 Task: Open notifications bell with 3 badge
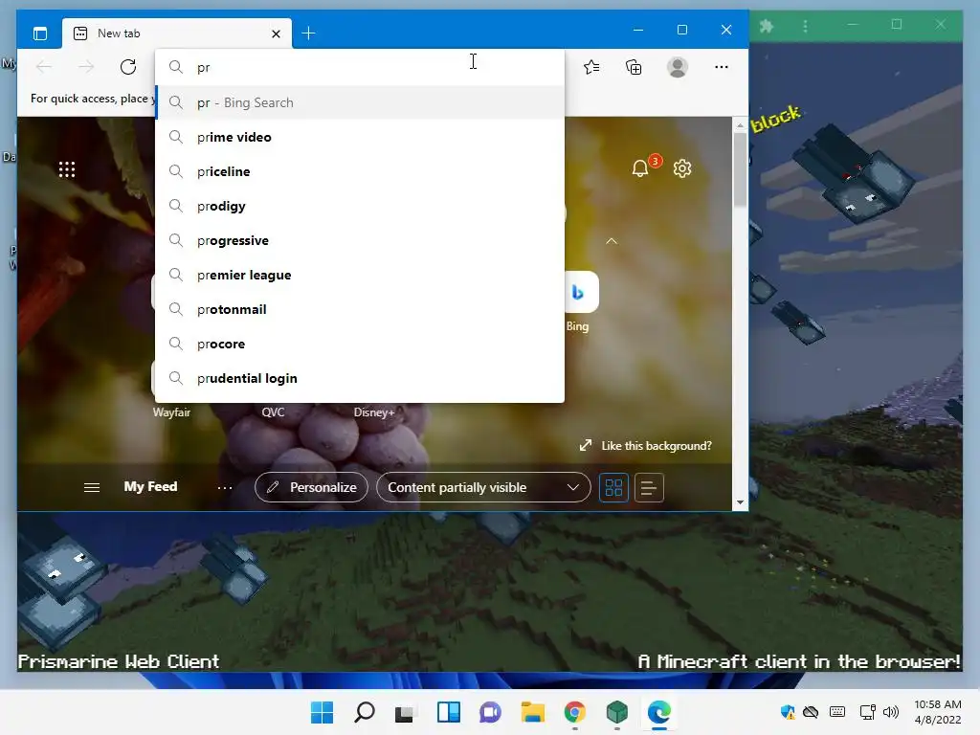point(641,167)
